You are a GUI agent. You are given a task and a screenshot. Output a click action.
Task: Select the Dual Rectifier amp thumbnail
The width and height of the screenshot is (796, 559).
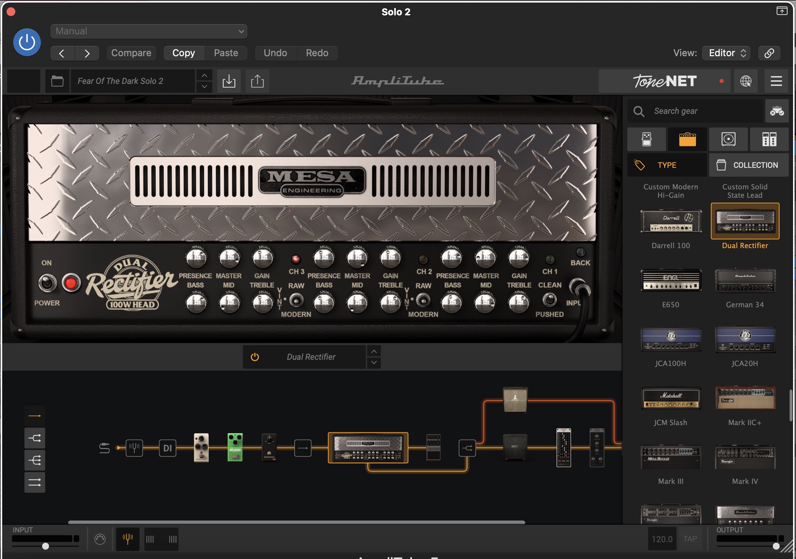(745, 221)
